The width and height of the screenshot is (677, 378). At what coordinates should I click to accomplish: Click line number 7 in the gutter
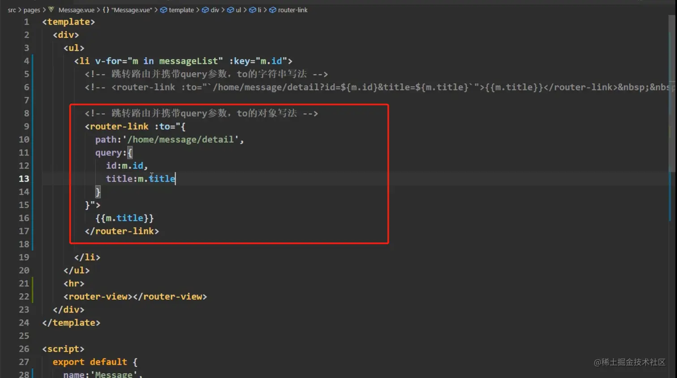pyautogui.click(x=26, y=100)
